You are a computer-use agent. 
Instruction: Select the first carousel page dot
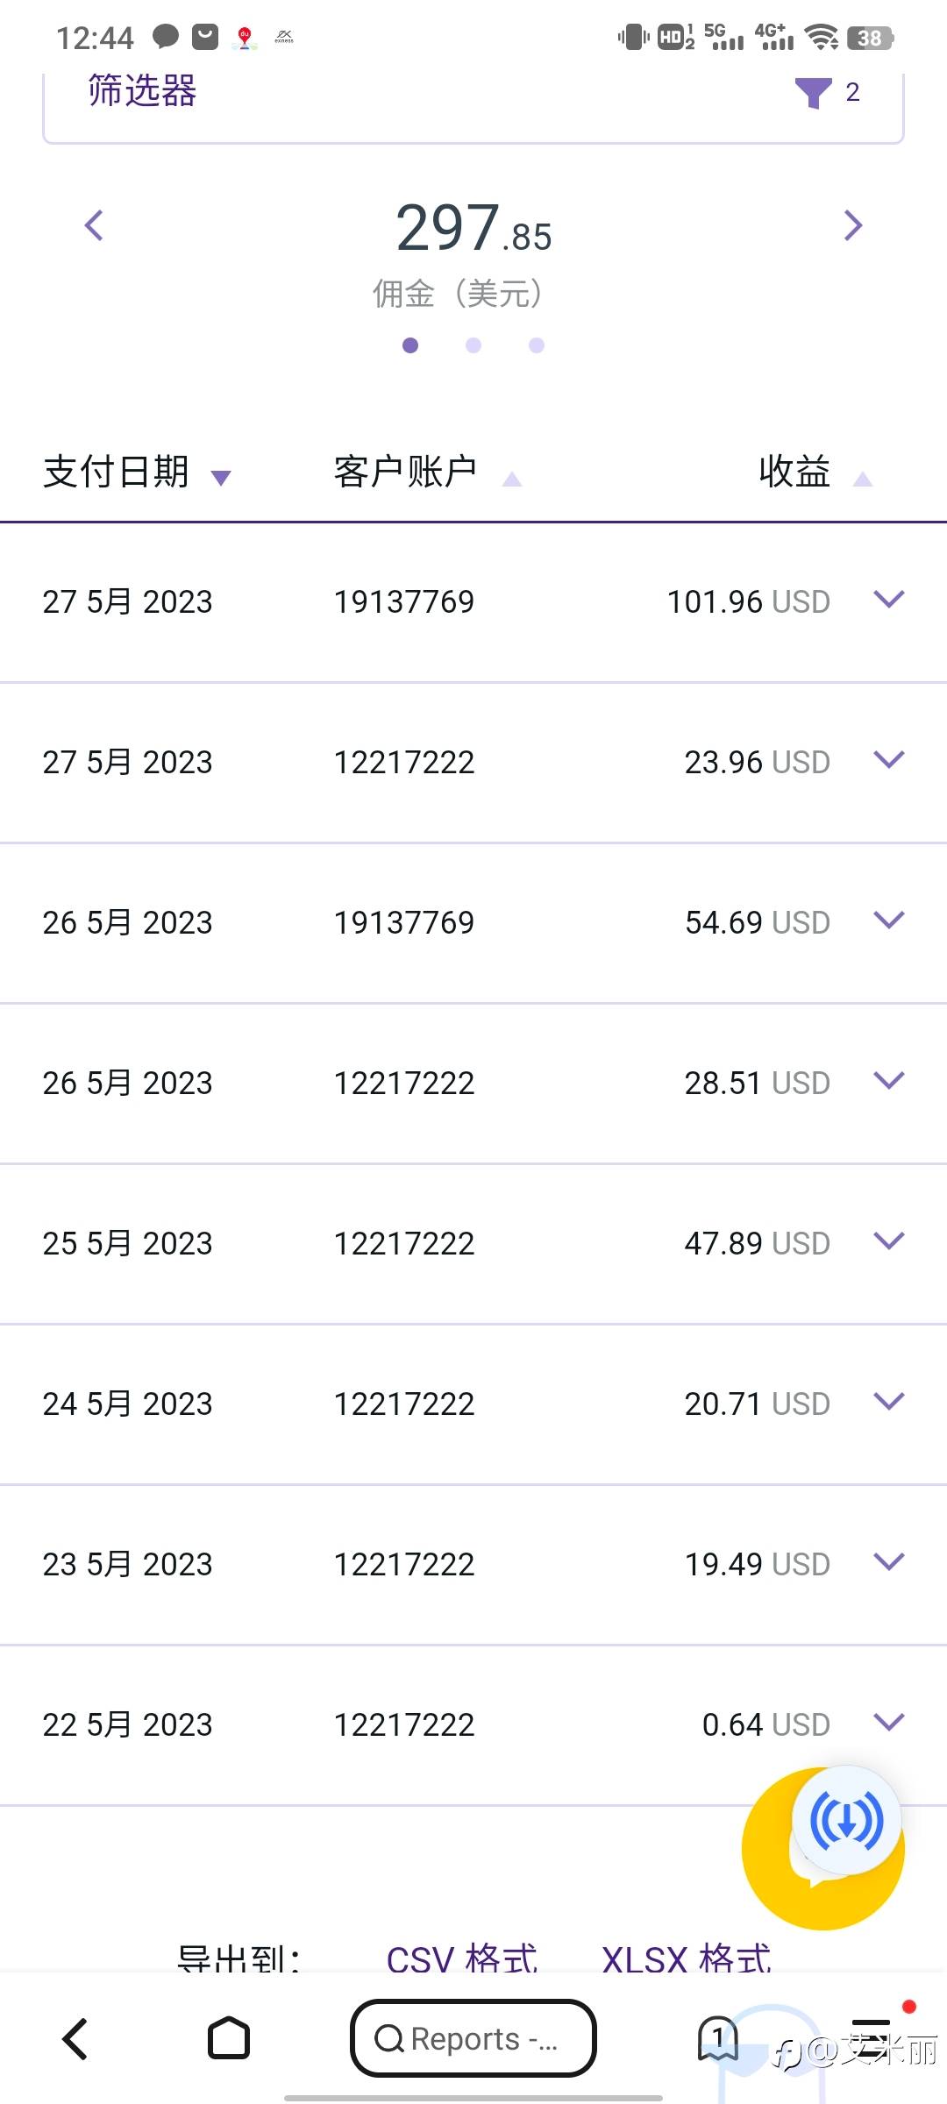tap(410, 345)
